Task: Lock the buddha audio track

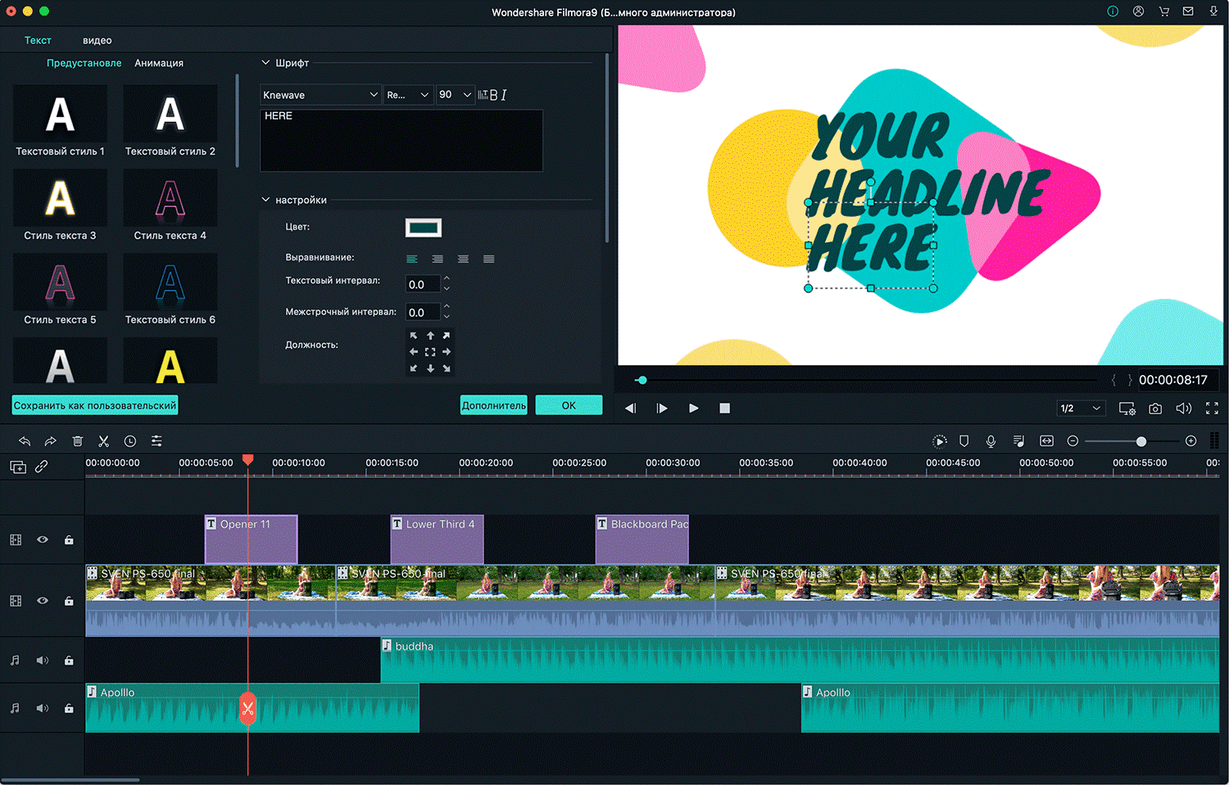Action: click(x=69, y=661)
